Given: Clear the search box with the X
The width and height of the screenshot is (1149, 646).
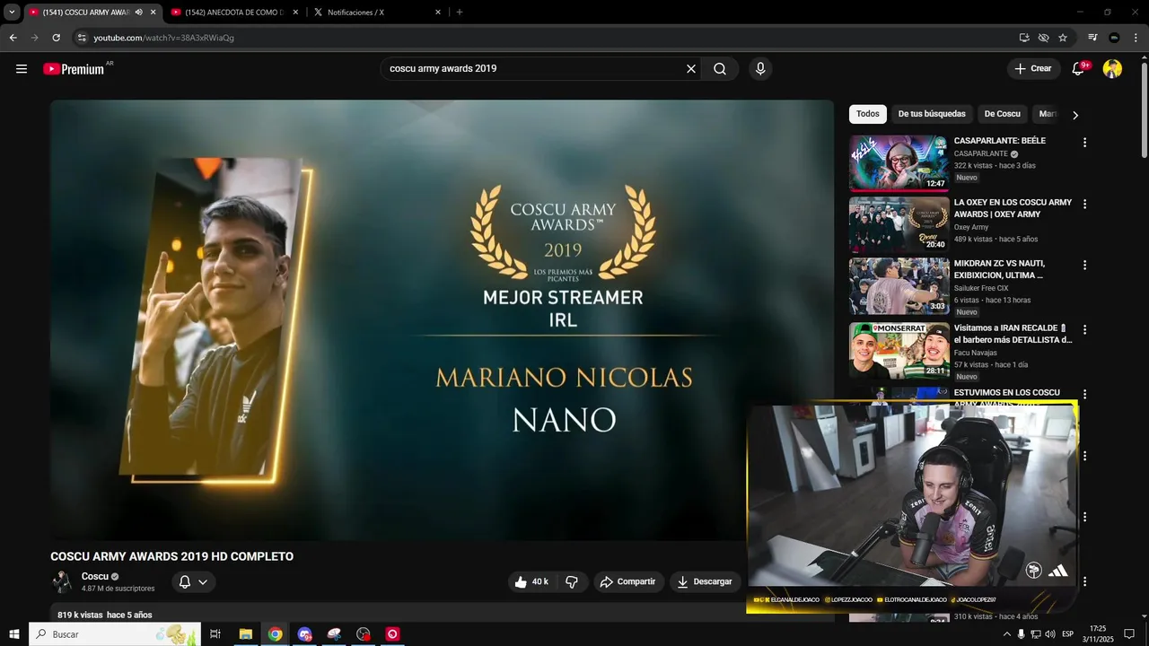Looking at the screenshot, I should coord(691,69).
